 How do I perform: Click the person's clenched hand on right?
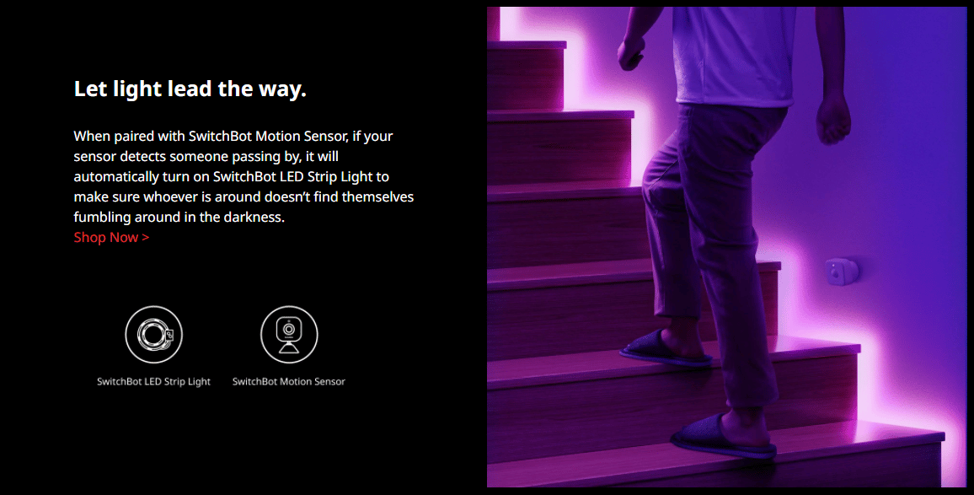click(833, 120)
